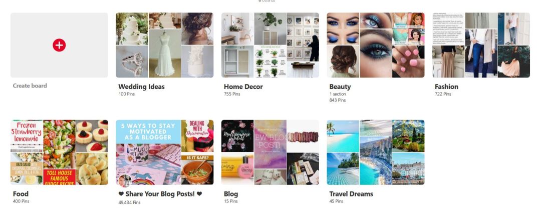
Task: Click the Frozen Strawberry Lemonade thumbnail
Action: [27, 136]
